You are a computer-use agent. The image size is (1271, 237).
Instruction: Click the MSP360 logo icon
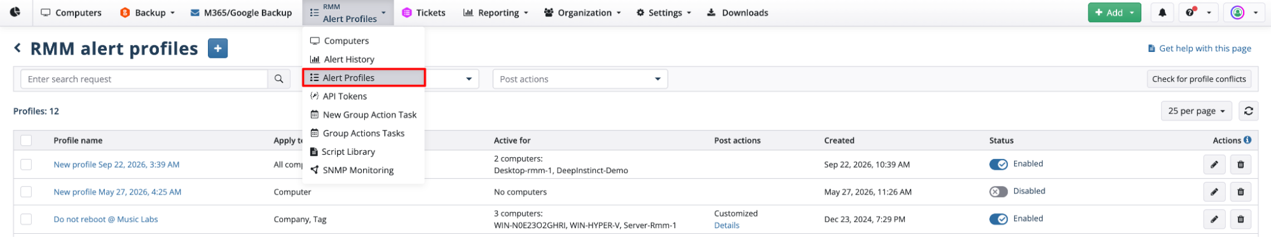pyautogui.click(x=15, y=12)
